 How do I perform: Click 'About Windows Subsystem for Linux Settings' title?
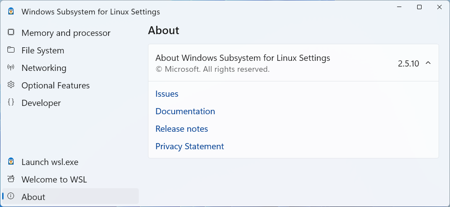coord(243,58)
